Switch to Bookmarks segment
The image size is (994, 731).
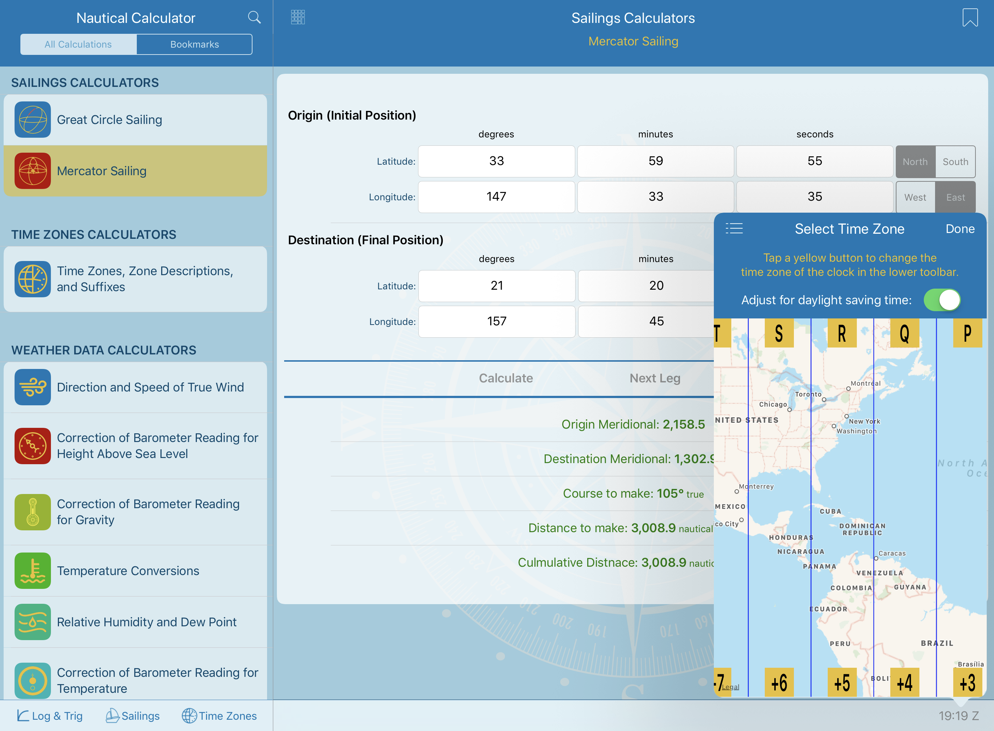click(x=194, y=44)
